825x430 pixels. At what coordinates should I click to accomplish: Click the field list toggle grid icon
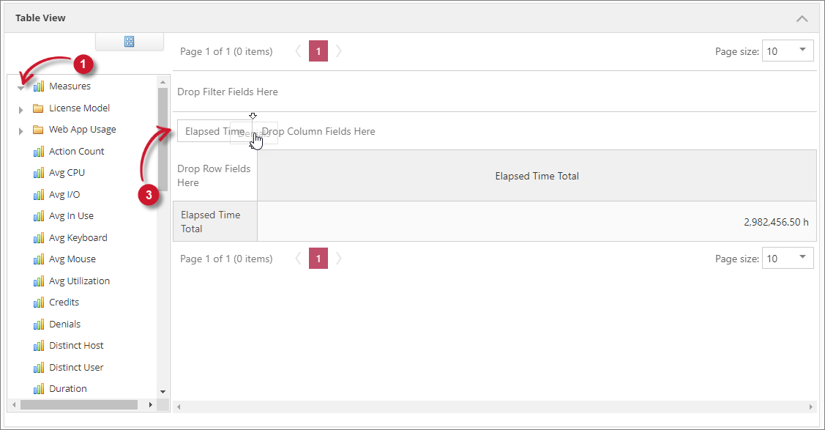(130, 42)
